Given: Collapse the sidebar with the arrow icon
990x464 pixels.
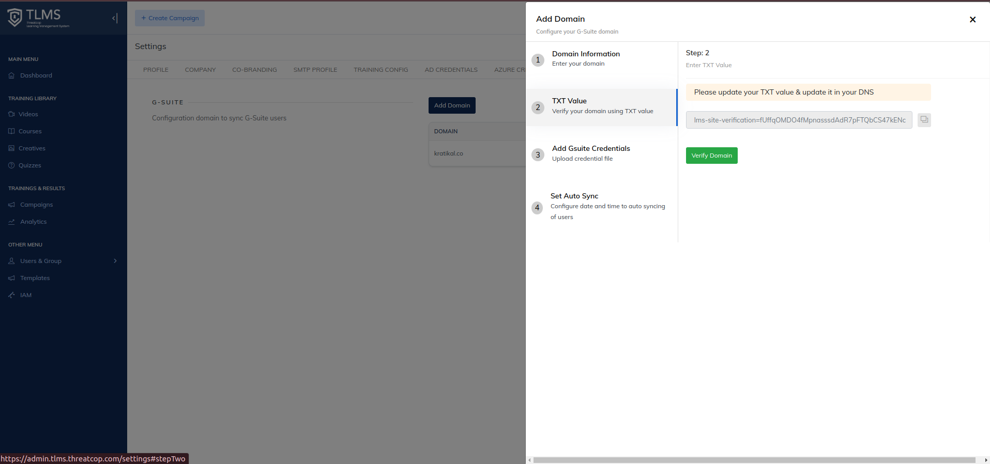Looking at the screenshot, I should pyautogui.click(x=115, y=18).
